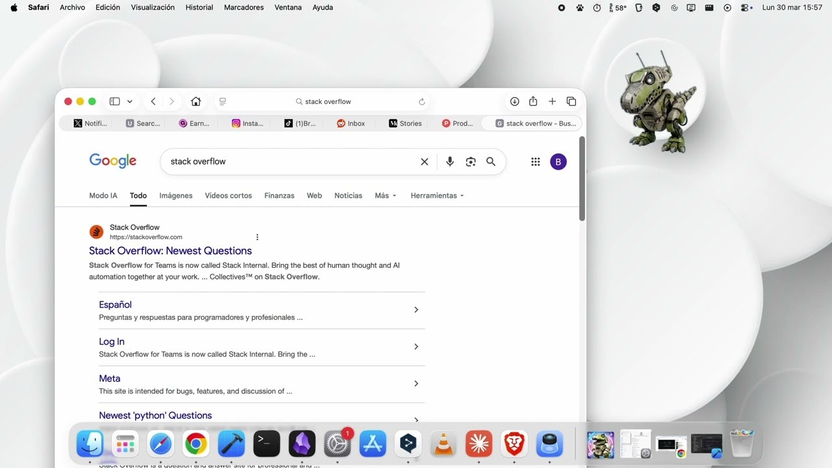Open the Marcadores menu

pos(244,8)
